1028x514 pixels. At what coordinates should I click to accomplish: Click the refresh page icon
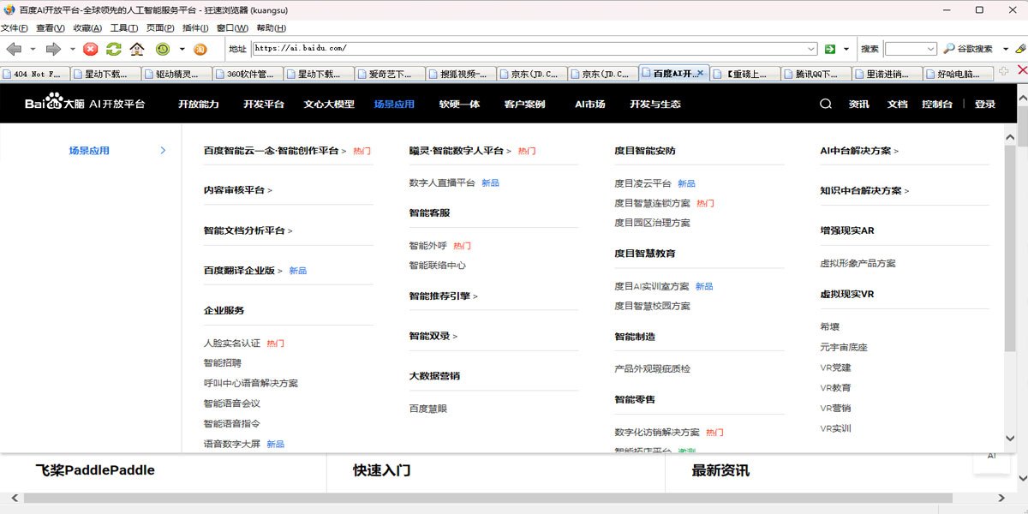(113, 49)
